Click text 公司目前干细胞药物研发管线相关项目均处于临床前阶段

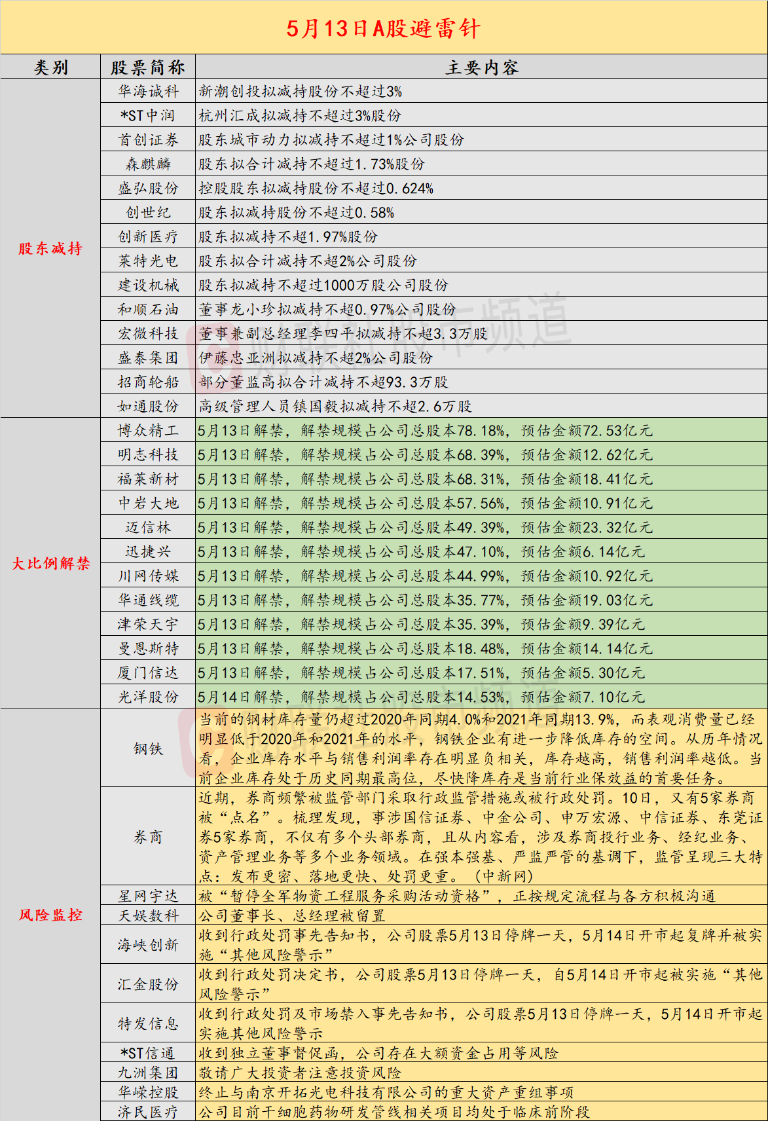(394, 1112)
